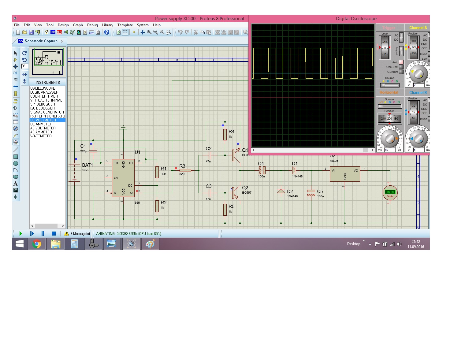Open the Home page icon in toolbar
This screenshot has height=338, width=465.
46,32
